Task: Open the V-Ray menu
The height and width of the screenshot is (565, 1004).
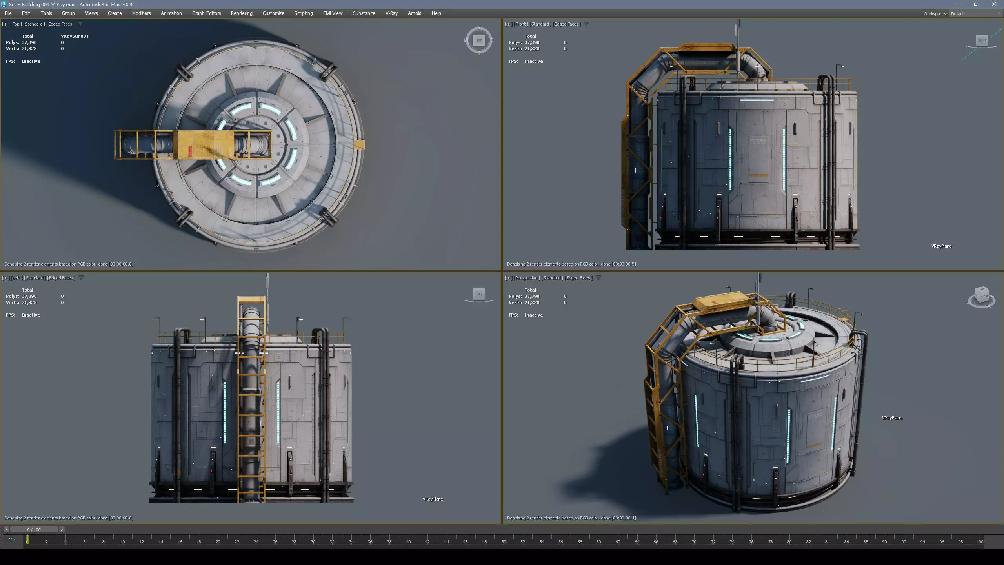Action: (x=391, y=13)
